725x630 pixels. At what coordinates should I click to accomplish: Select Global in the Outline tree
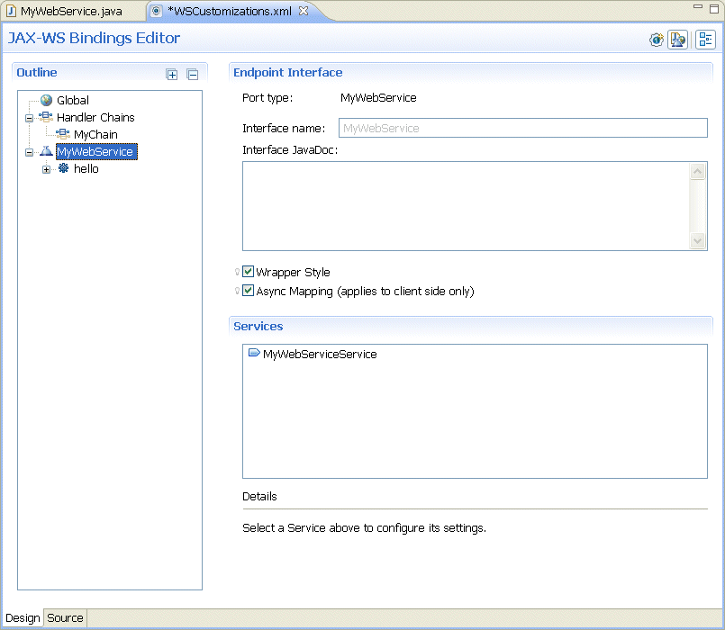(73, 100)
